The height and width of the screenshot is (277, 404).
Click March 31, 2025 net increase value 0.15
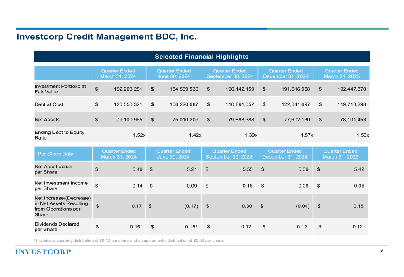[358, 206]
